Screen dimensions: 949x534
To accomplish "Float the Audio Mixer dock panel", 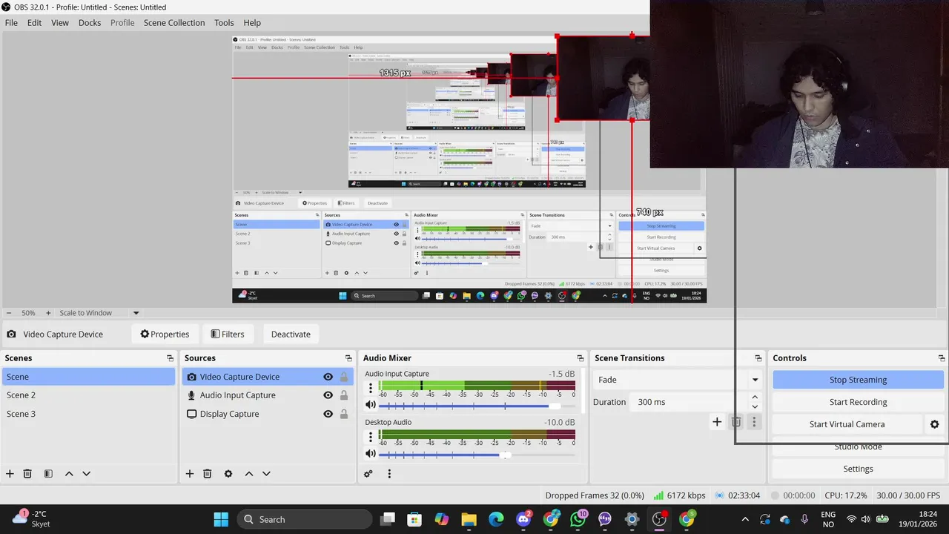I will click(x=580, y=358).
